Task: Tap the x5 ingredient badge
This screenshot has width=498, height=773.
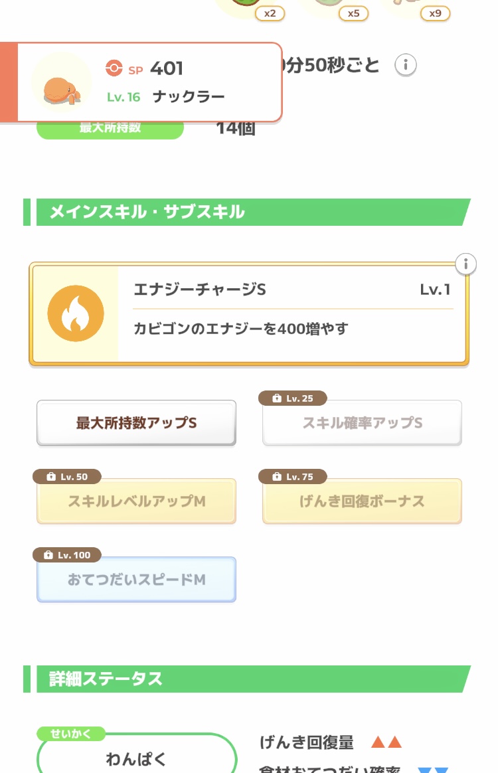Action: [353, 13]
